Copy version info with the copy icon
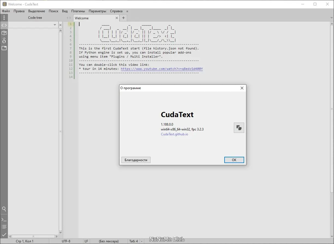Screen dimensions: 334x244 pyautogui.click(x=239, y=127)
